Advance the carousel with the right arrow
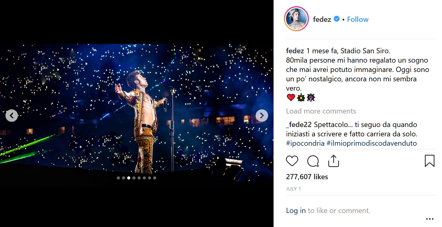The image size is (442, 227). tap(262, 116)
